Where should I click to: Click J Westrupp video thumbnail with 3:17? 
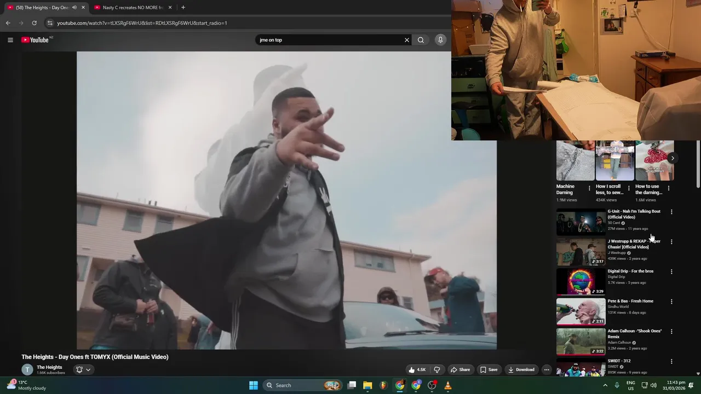click(581, 252)
